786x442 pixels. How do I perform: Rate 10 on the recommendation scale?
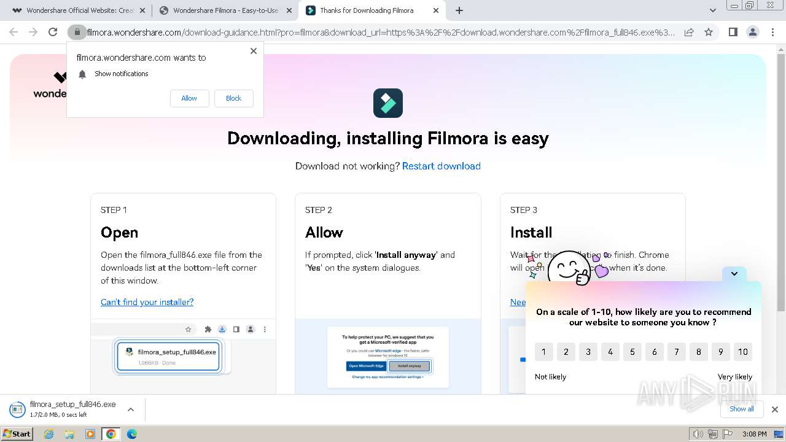point(742,352)
